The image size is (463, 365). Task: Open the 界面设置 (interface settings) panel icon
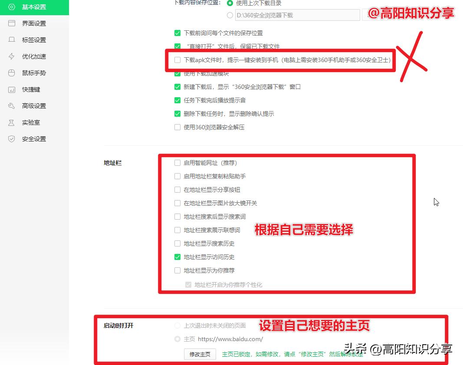pyautogui.click(x=12, y=23)
